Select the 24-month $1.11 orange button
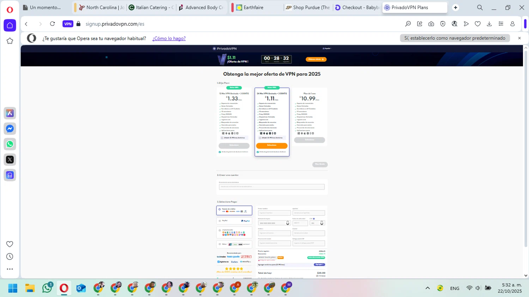The image size is (529, 297). pos(272,146)
